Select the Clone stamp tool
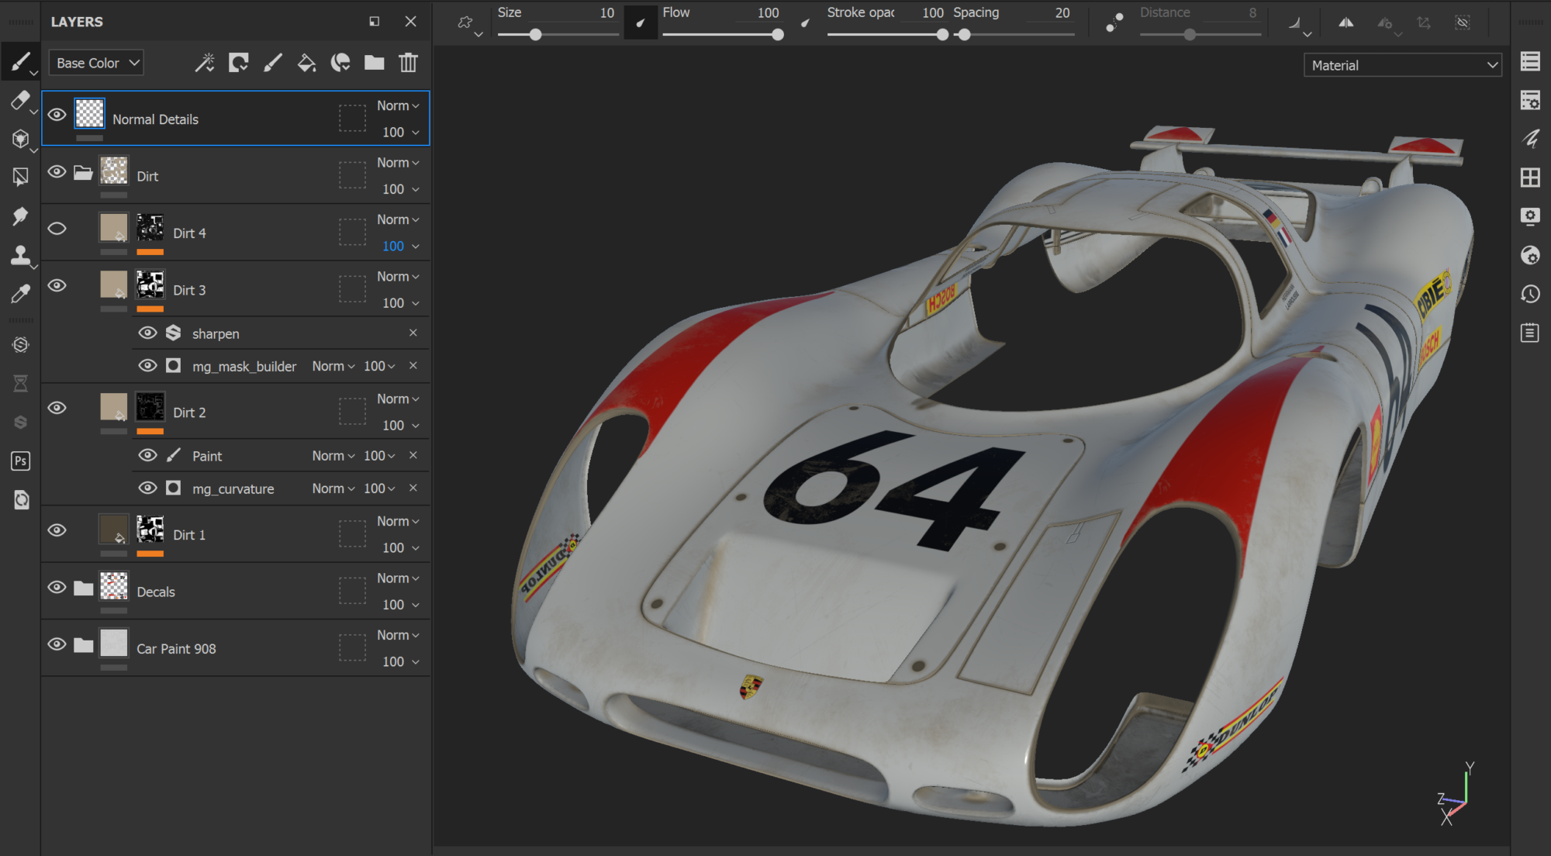 click(x=20, y=255)
